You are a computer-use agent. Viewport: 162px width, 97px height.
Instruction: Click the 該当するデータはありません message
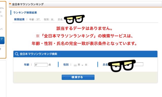84,28
